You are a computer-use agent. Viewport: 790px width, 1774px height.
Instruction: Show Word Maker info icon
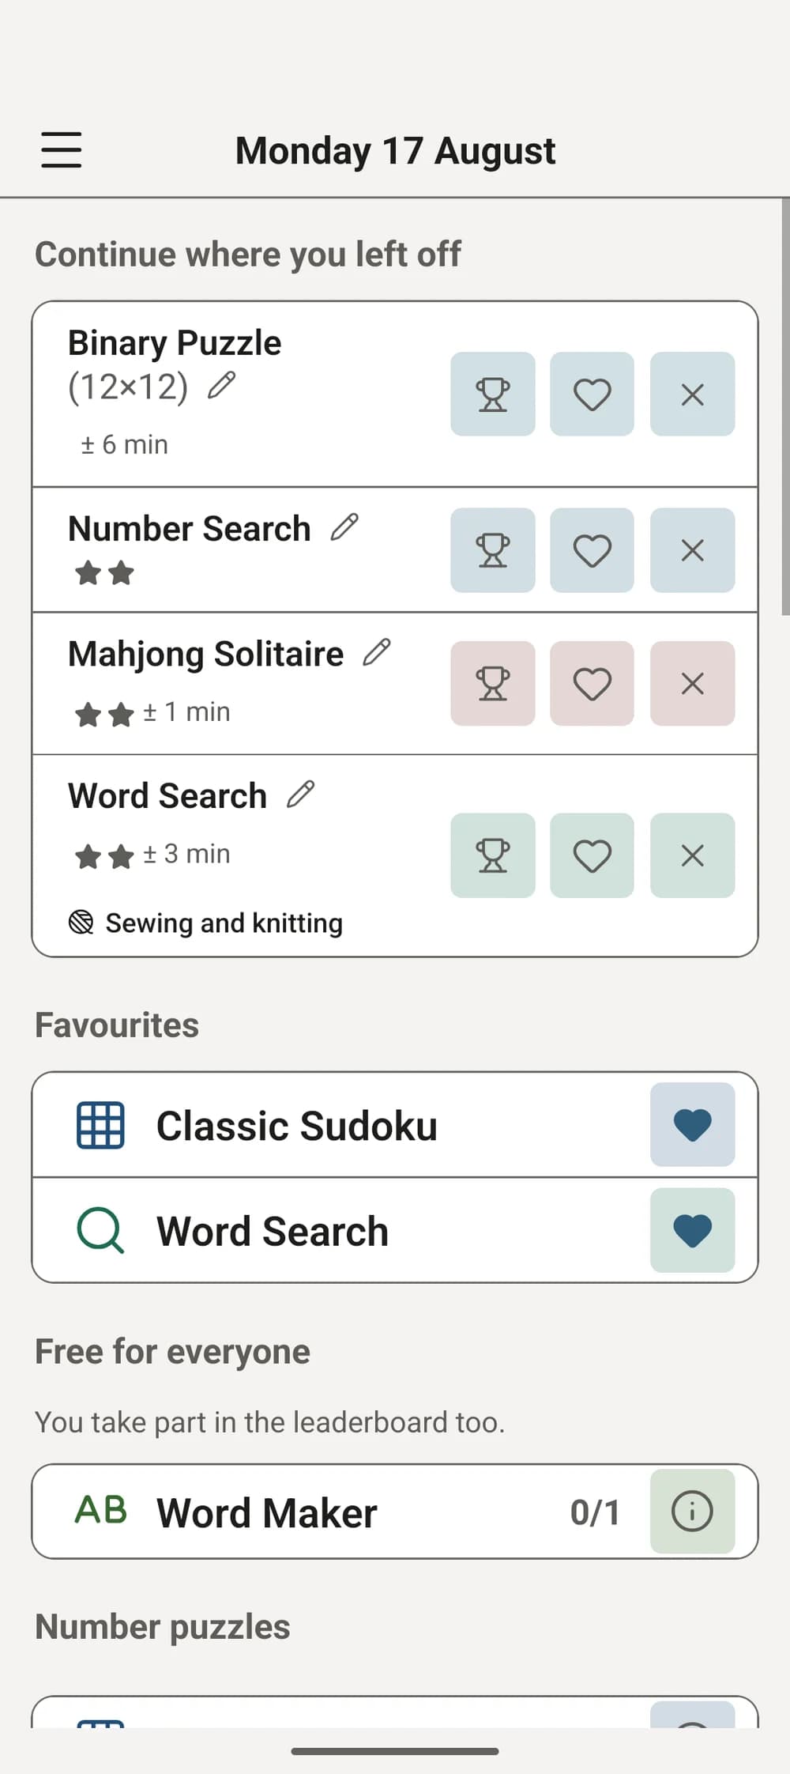[x=693, y=1512]
